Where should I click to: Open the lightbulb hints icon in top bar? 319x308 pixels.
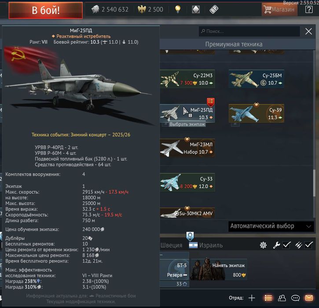coord(178,9)
